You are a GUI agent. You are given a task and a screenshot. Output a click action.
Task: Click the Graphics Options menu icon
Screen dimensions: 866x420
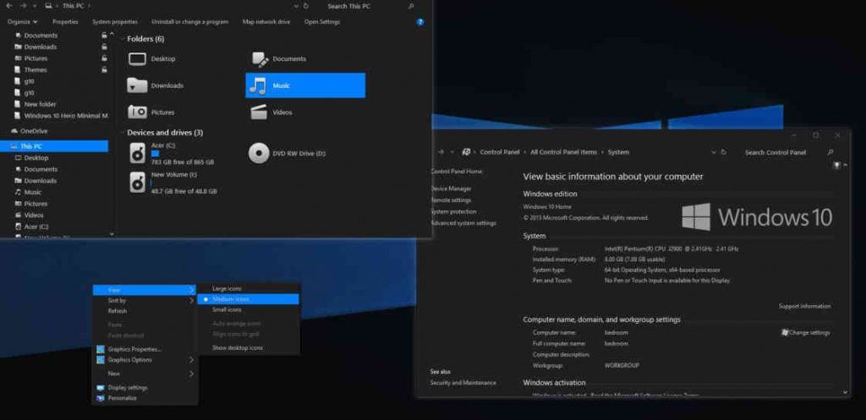click(x=101, y=360)
